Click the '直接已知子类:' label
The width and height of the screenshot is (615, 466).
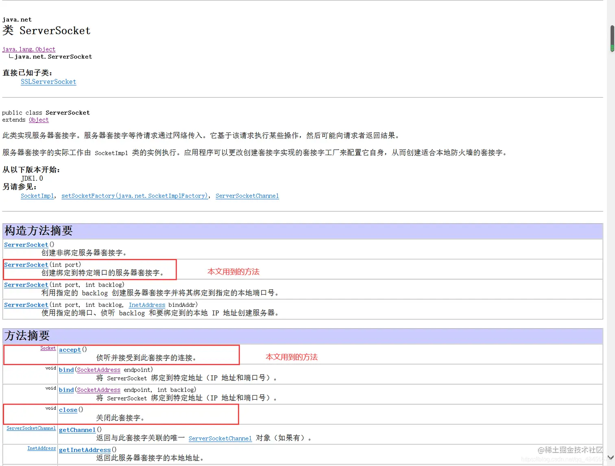tap(27, 73)
